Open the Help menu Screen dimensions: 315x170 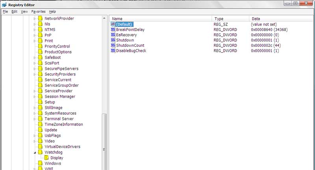coord(52,12)
